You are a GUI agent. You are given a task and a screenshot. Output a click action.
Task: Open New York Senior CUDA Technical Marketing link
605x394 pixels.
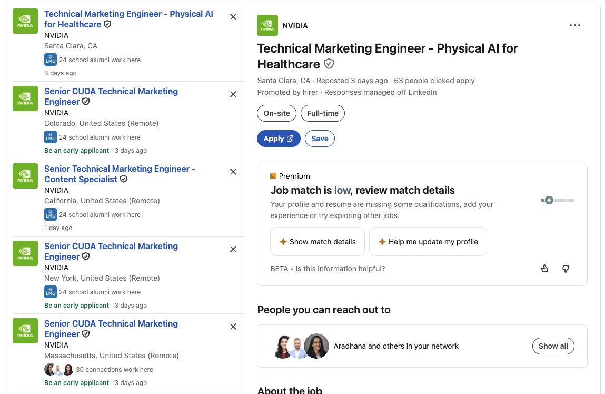111,251
